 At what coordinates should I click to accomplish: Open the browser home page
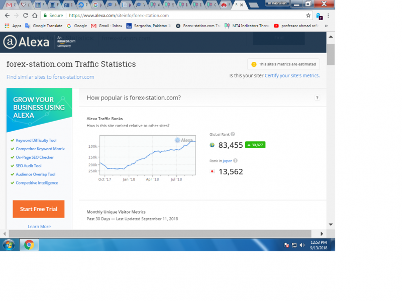tap(35, 16)
